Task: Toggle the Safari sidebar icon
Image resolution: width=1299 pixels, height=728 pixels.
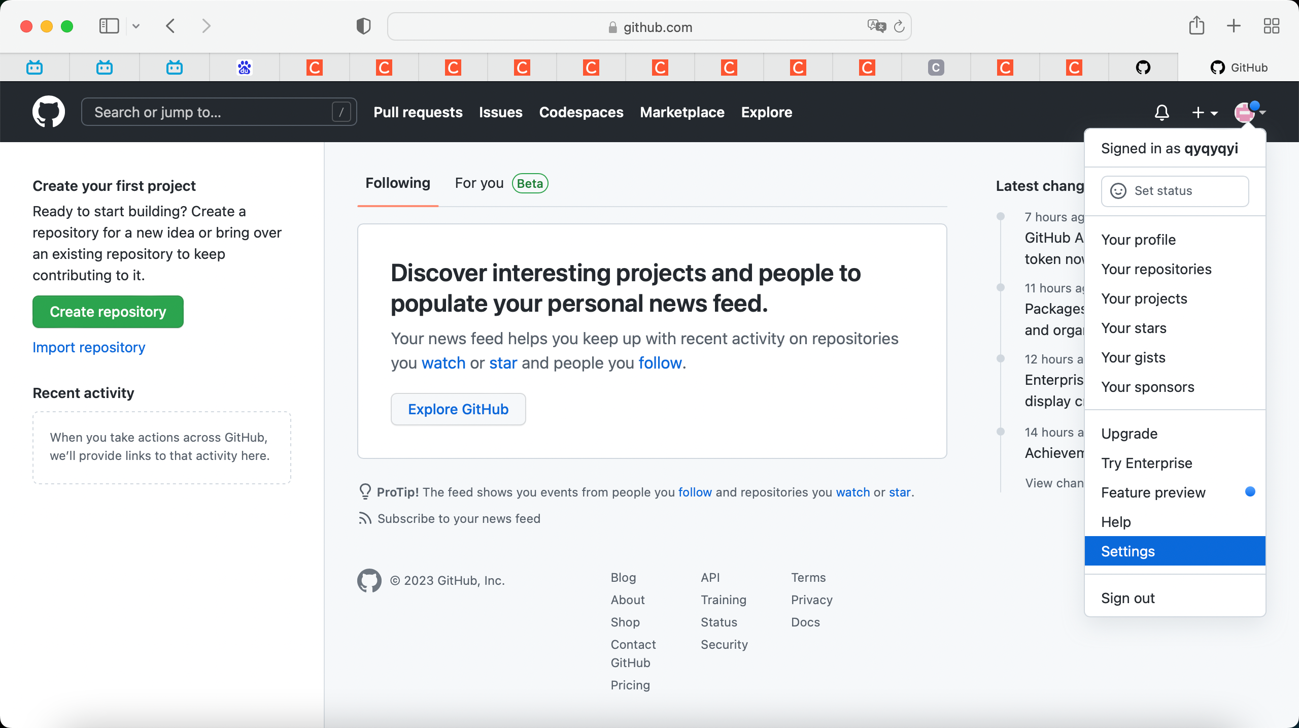Action: pyautogui.click(x=109, y=26)
